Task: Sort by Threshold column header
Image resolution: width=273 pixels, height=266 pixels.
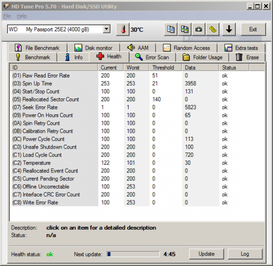Action: tap(165, 68)
